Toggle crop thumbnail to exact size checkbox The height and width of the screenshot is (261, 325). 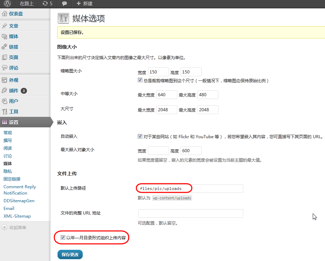pos(140,80)
